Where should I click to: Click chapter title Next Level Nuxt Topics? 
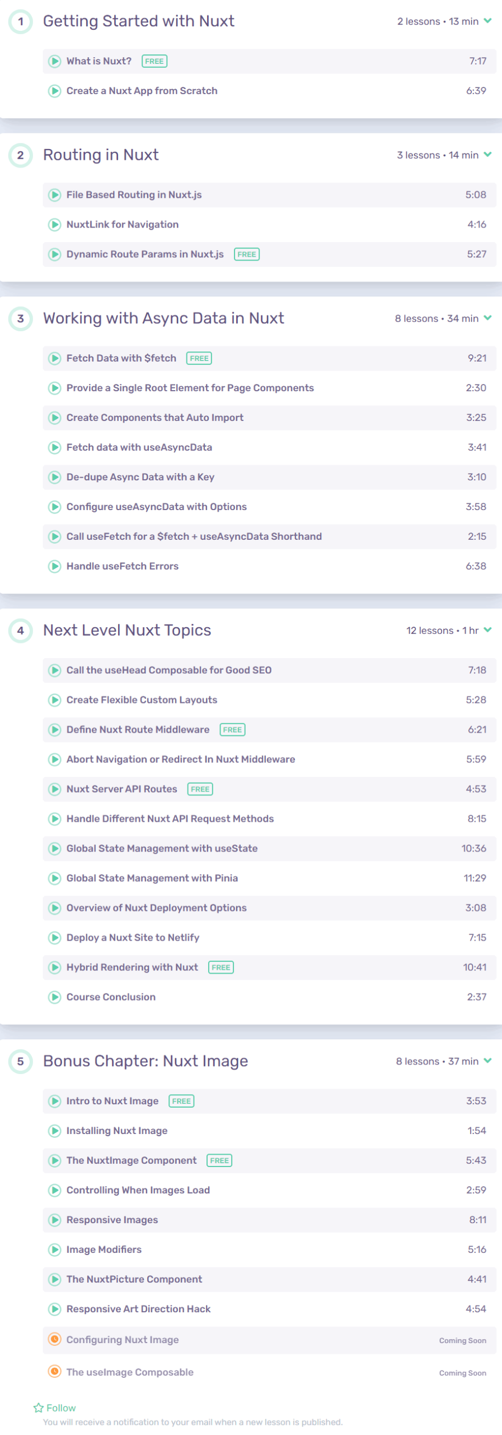[x=127, y=631]
